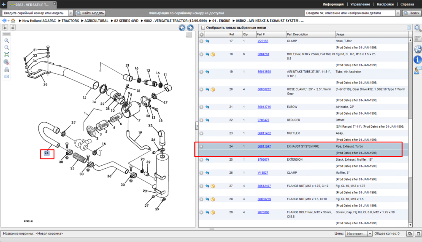
Task: Click the diagram toolbar grip handle
Action: pyautogui.click(x=7, y=34)
